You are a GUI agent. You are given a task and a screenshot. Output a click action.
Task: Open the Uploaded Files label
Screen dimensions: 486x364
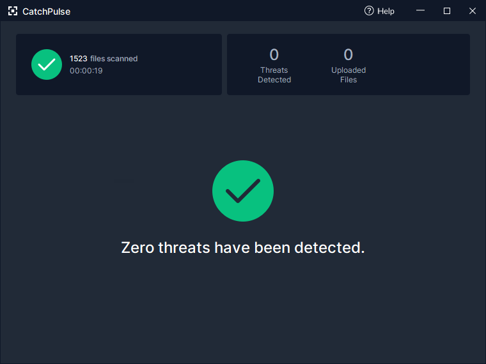(x=349, y=75)
